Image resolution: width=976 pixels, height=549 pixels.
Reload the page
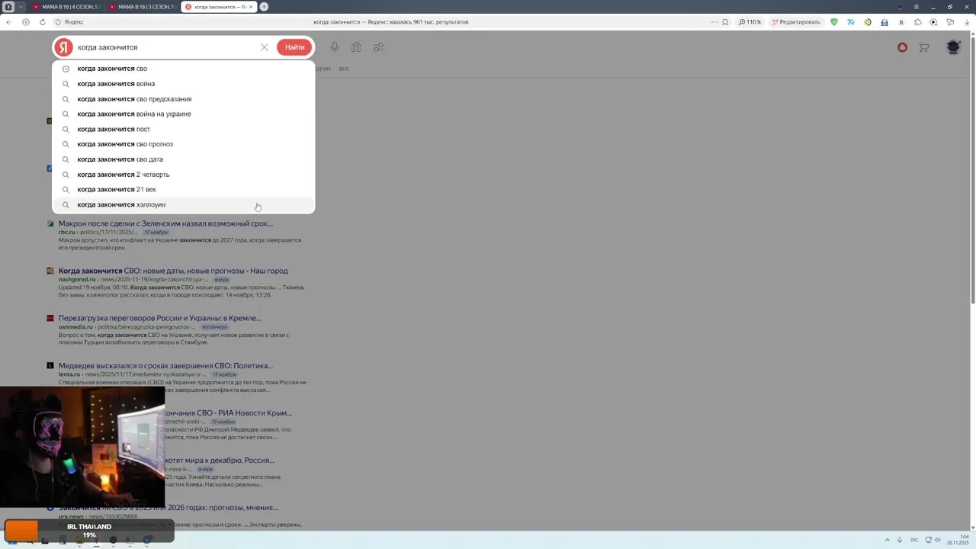pos(42,22)
